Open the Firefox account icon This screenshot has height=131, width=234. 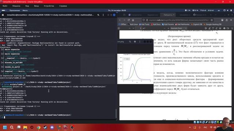(222, 20)
